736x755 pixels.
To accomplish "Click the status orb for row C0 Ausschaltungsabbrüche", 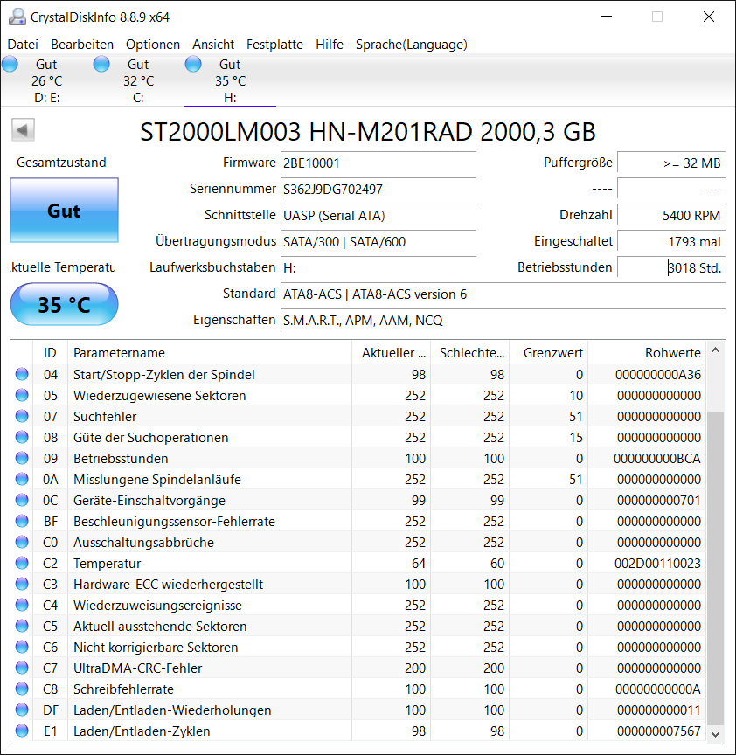I will click(x=22, y=542).
